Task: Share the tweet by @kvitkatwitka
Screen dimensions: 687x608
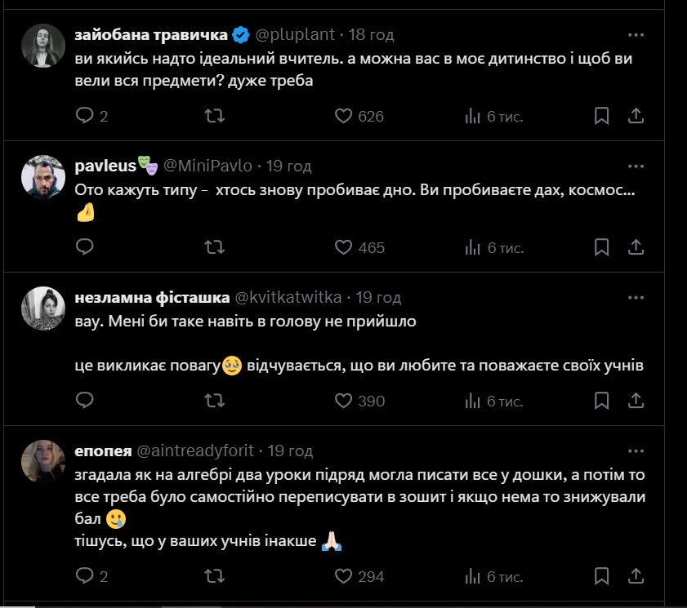Action: [x=636, y=401]
